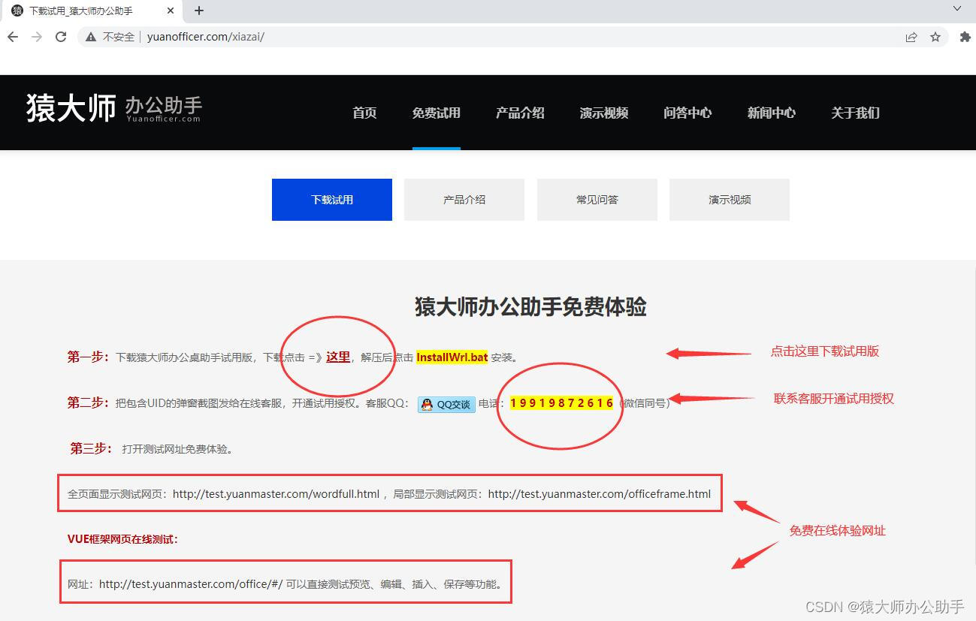Click the officeframe.html test URL
The height and width of the screenshot is (621, 976).
click(600, 494)
